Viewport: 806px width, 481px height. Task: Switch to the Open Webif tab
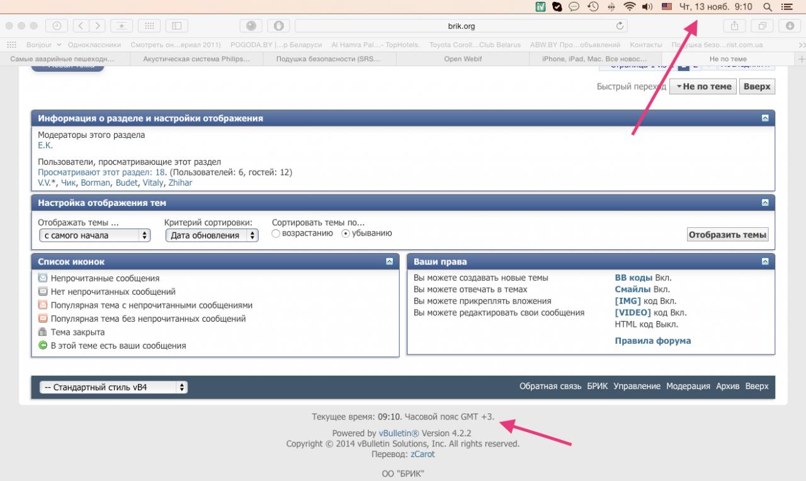tap(463, 59)
